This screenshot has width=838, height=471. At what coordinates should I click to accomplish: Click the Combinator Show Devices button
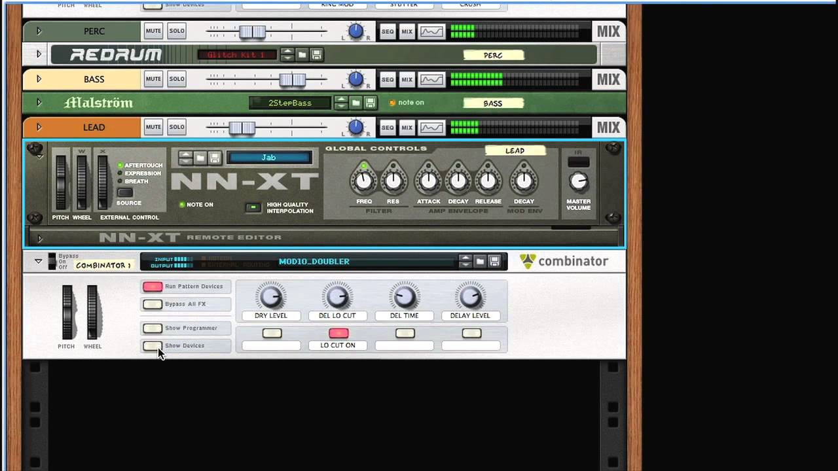pyautogui.click(x=153, y=346)
